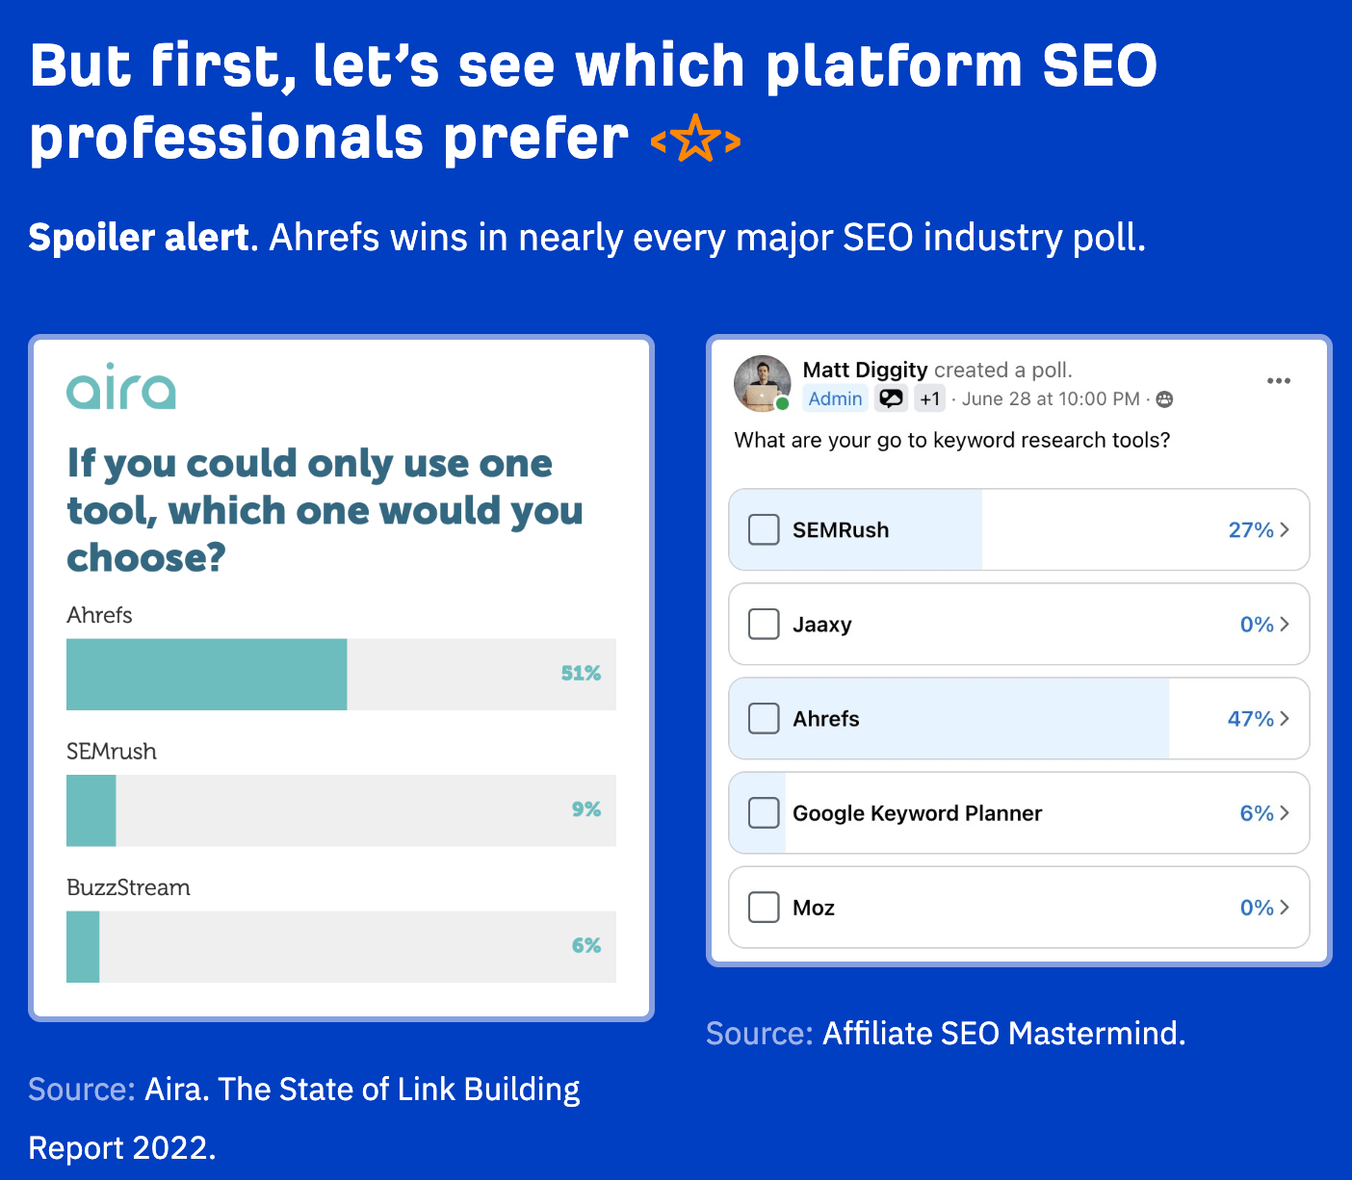Click the Ahrefs 51% bar
Viewport: 1352px width, 1180px height.
point(205,675)
